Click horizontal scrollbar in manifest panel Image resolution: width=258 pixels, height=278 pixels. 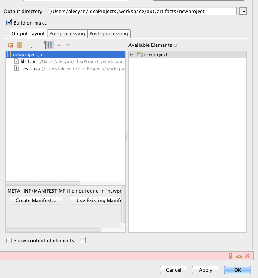(54, 230)
